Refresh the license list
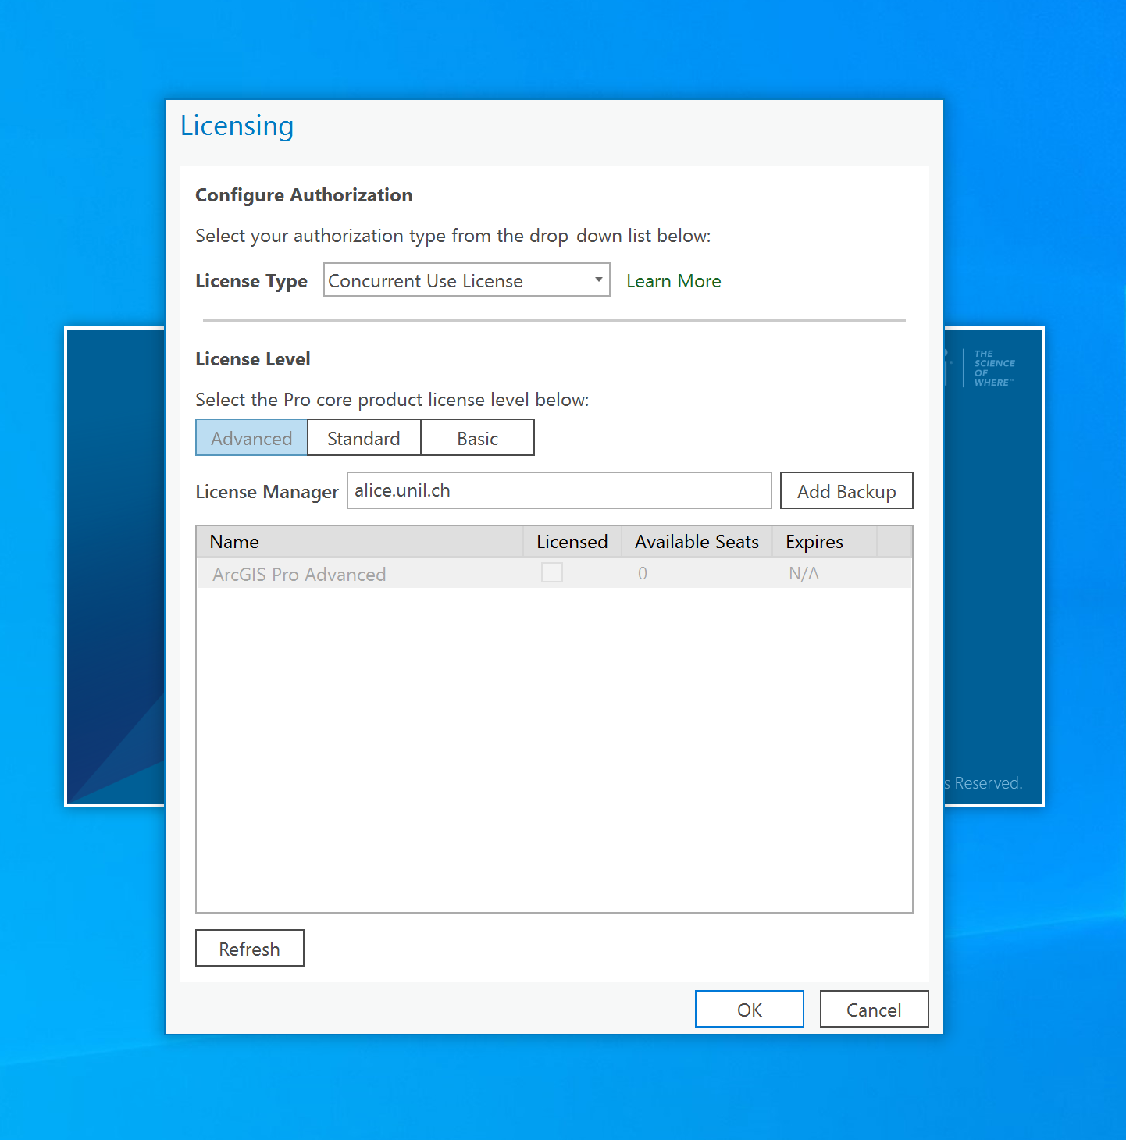This screenshot has width=1126, height=1140. [249, 949]
